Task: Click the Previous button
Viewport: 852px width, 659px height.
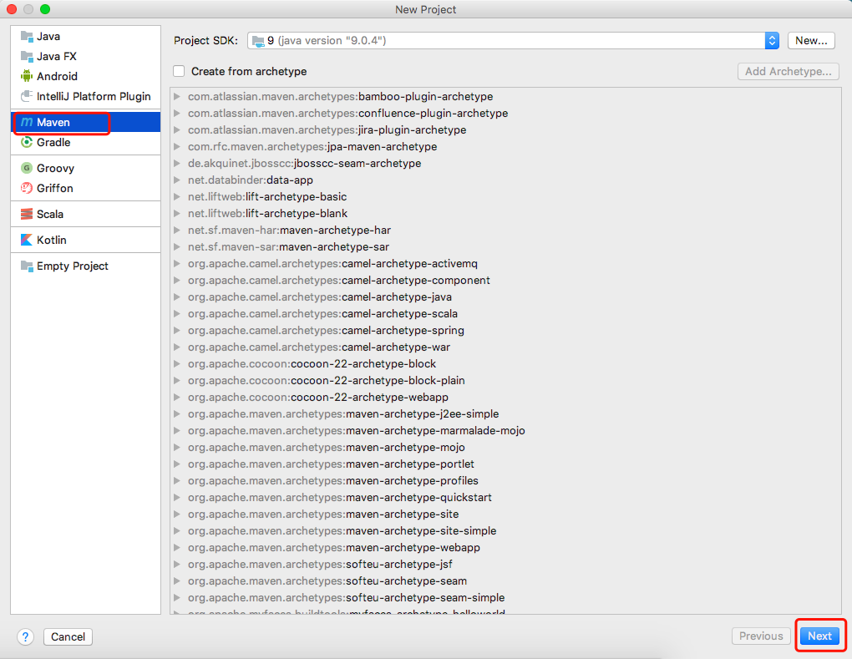Action: 761,636
